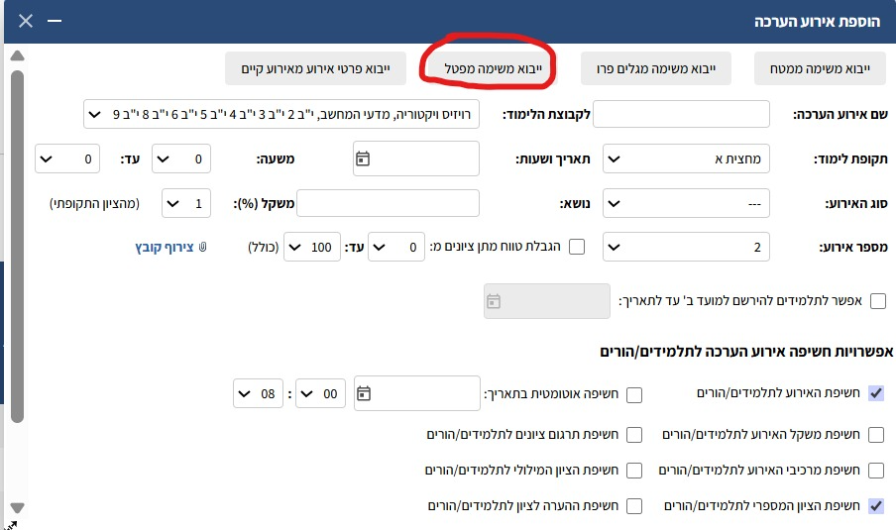
Task: Open תקופת לימוד dropdown showing מחצית א
Action: click(x=686, y=159)
